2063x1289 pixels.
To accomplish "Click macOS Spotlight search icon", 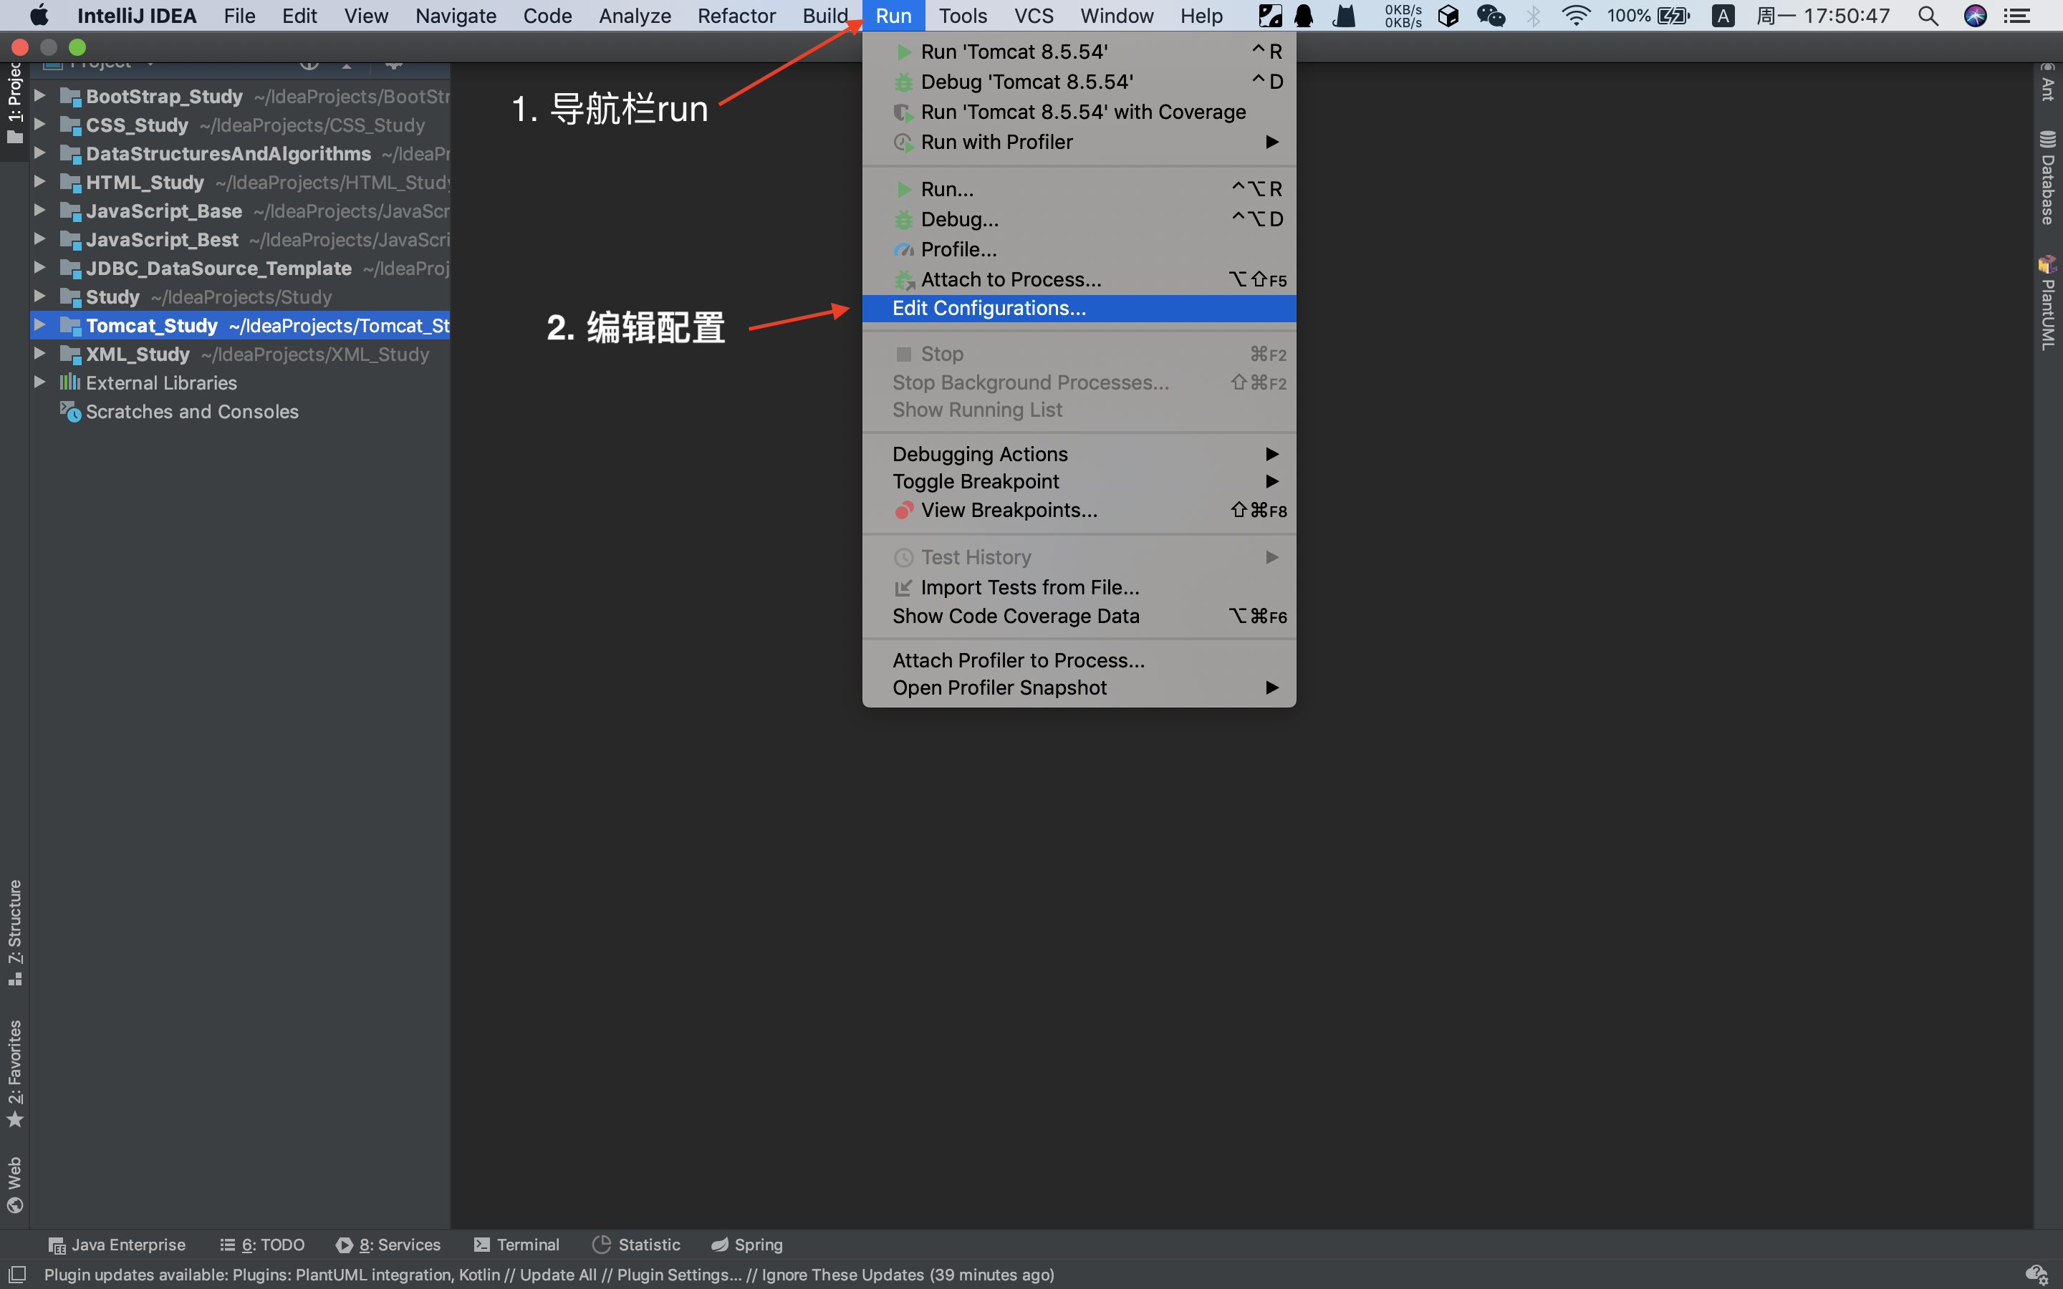I will coord(1928,15).
